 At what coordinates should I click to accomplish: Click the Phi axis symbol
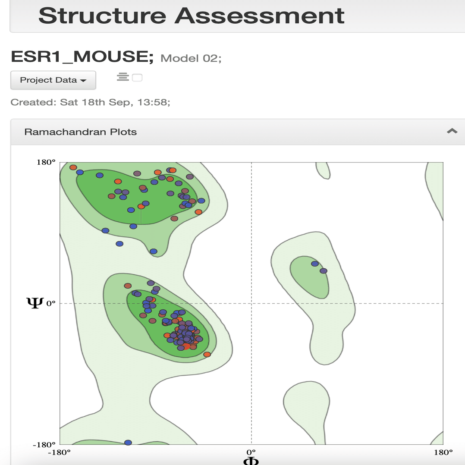(x=251, y=461)
